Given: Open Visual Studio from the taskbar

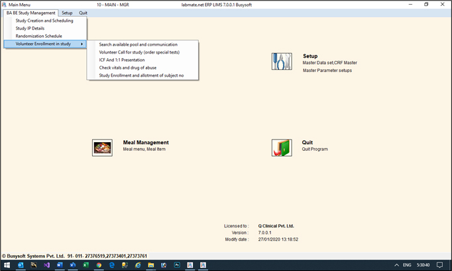Looking at the screenshot, I should [x=46, y=265].
